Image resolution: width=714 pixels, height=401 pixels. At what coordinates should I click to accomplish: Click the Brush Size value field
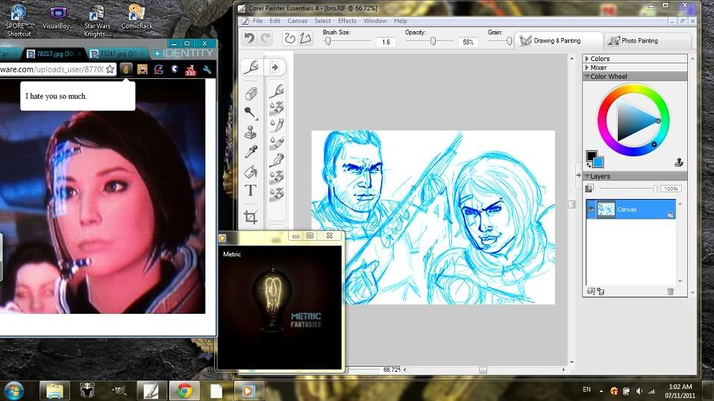(x=386, y=42)
